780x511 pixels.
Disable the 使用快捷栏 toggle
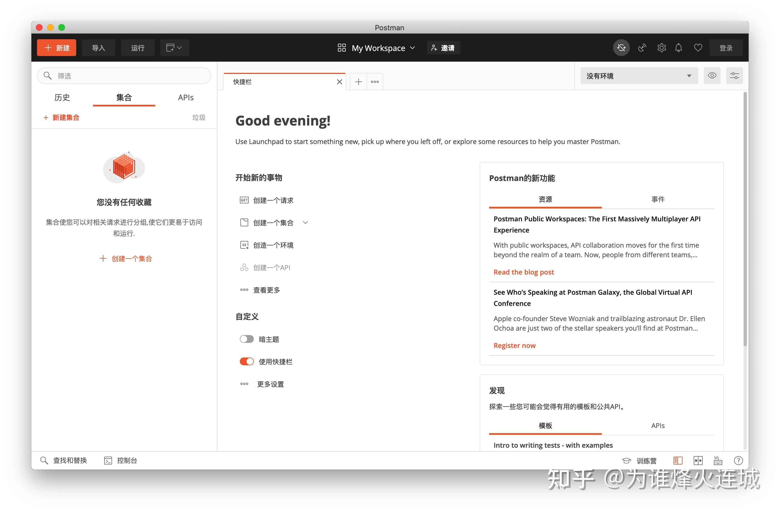(247, 361)
